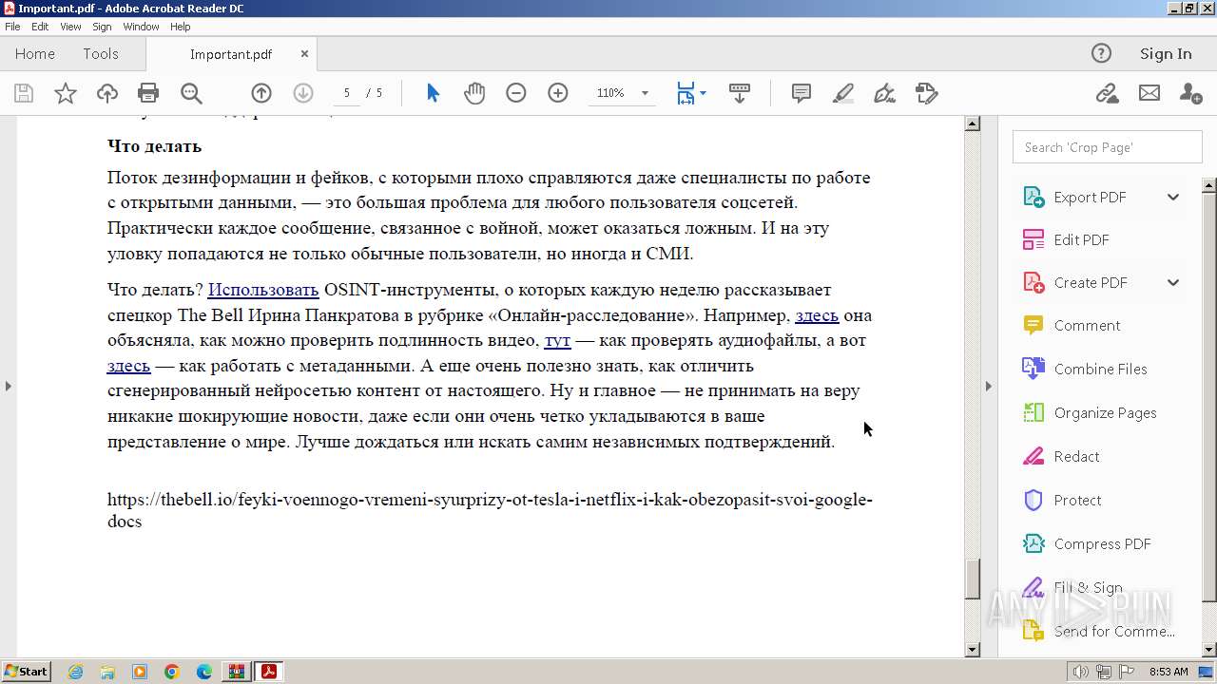Go to next page arrow

303,93
